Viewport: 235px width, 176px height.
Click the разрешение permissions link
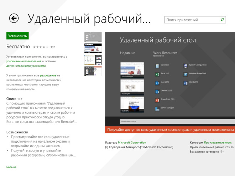[x=48, y=75]
